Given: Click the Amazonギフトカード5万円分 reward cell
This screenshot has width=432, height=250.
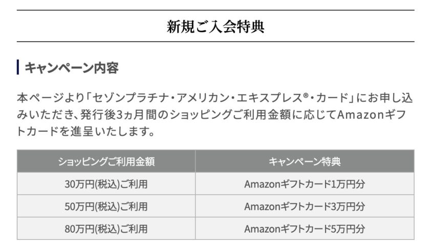Looking at the screenshot, I should click(305, 228).
